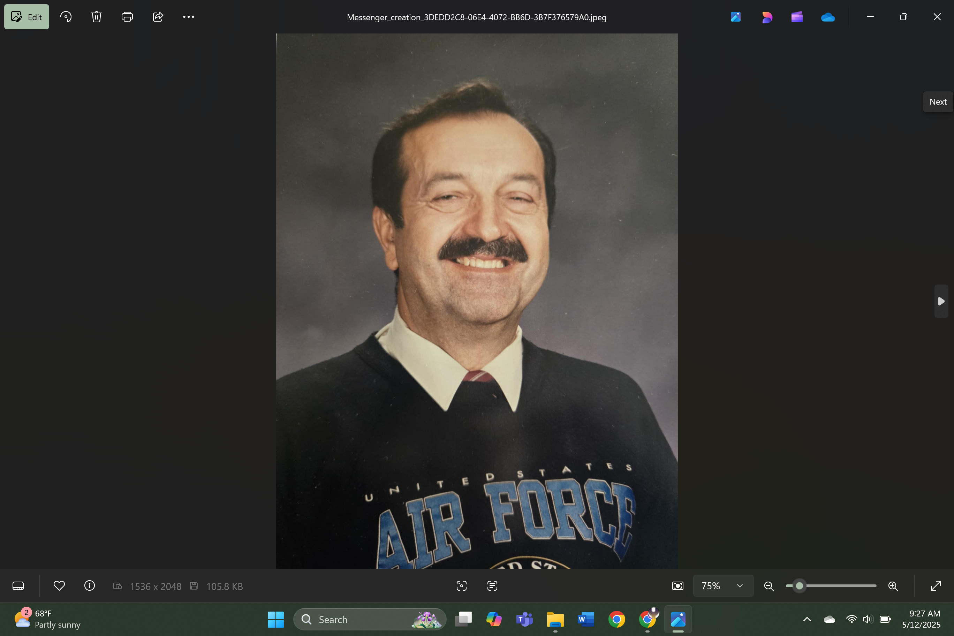Screen dimensions: 954x636
Task: Print the image using printer icon
Action: [127, 17]
